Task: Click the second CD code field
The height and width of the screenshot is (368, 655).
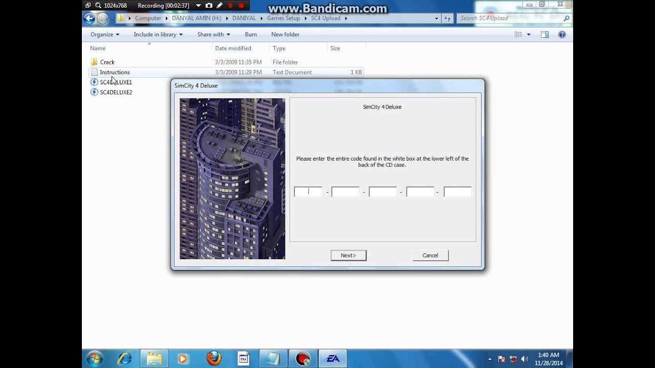Action: pos(345,192)
